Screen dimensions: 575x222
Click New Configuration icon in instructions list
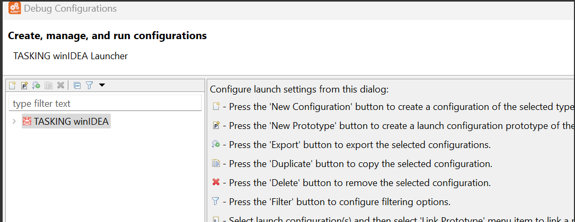[216, 107]
